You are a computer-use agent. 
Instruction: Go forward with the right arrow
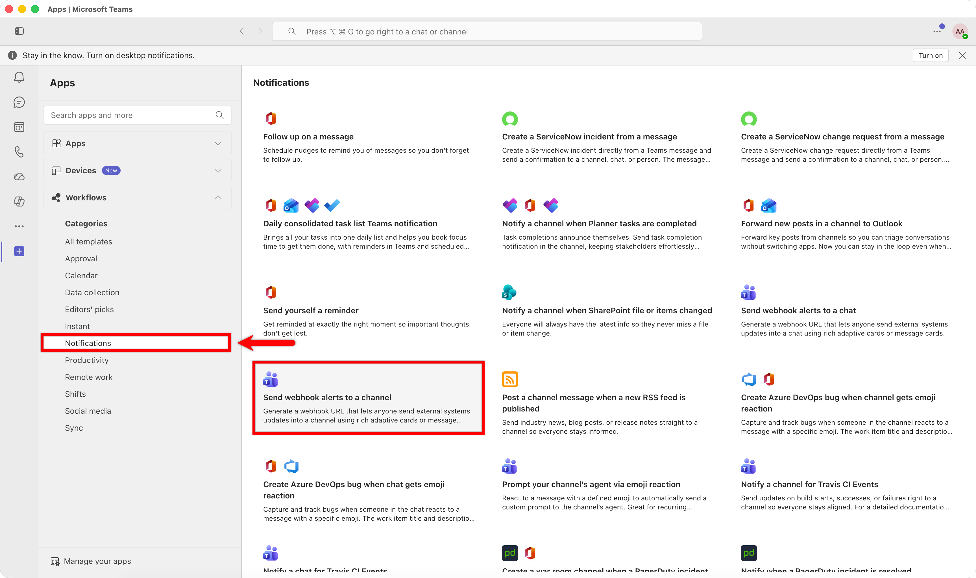260,32
